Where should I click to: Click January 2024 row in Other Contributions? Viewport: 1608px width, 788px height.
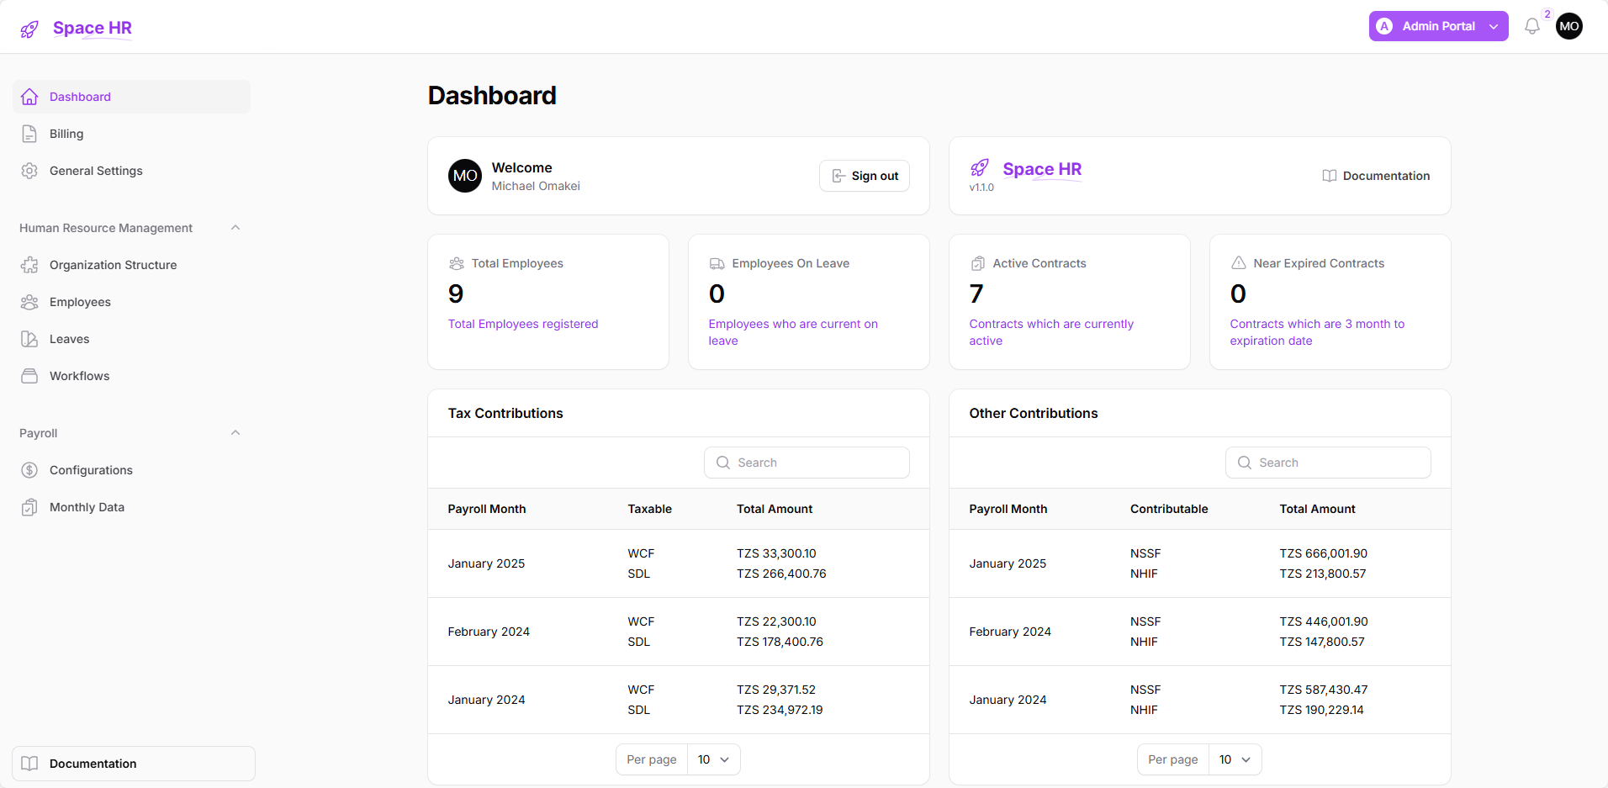point(1200,700)
